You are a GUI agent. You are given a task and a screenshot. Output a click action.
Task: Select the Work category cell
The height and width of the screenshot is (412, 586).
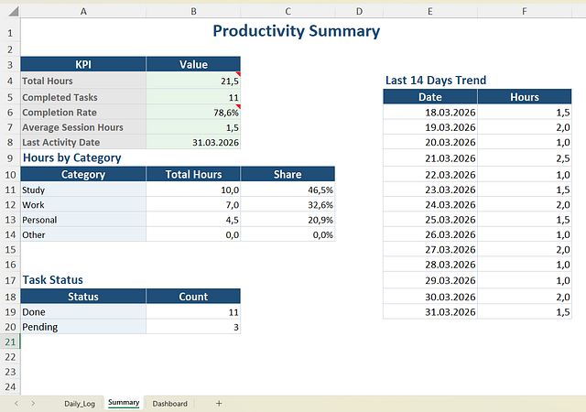[83, 204]
